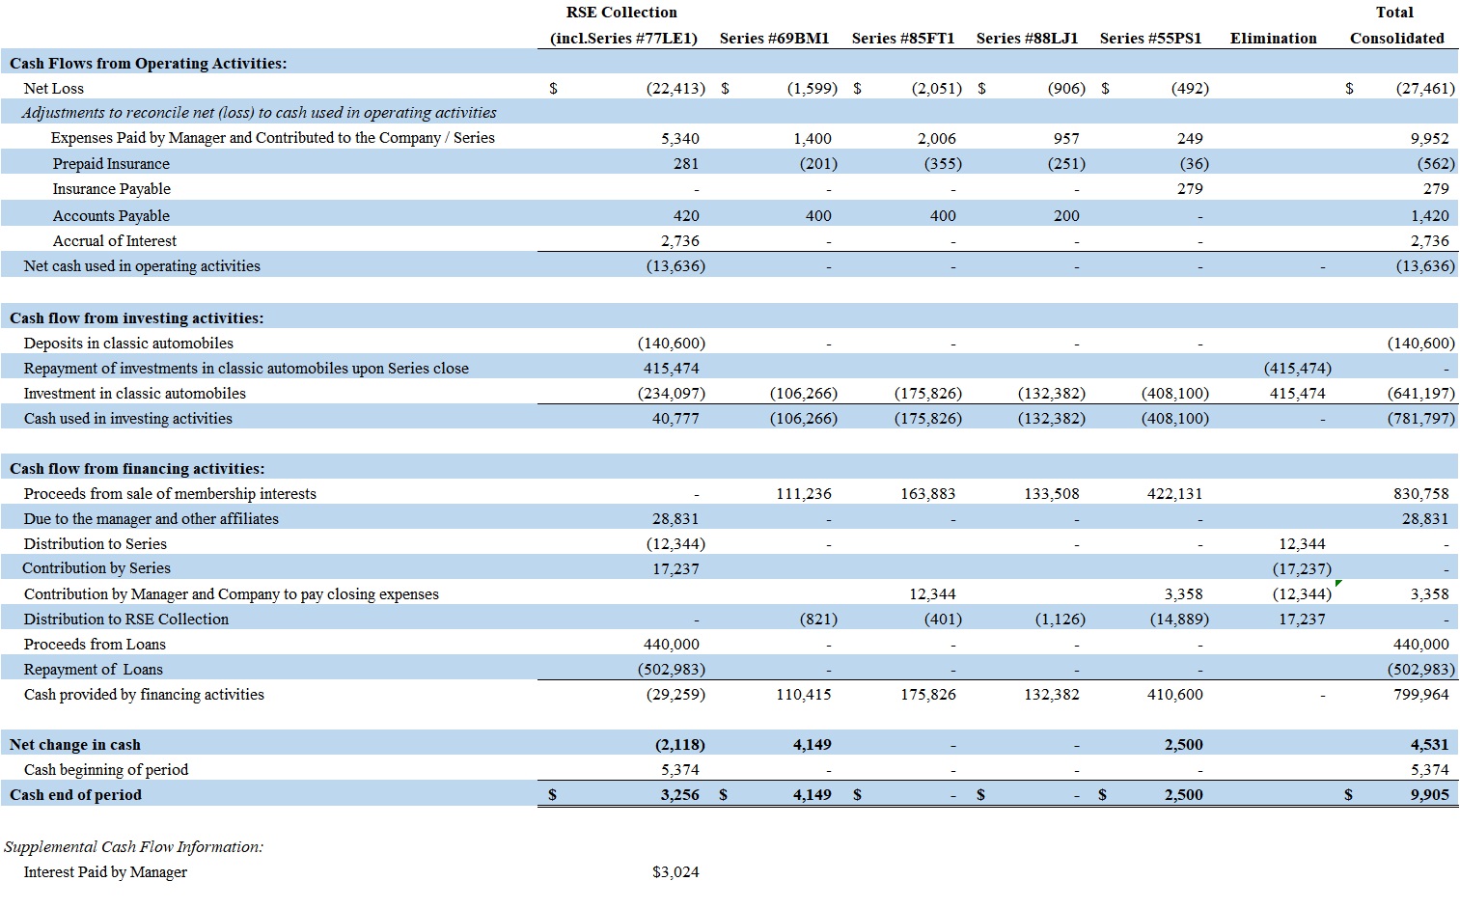Click the Net Loss row label
The height and width of the screenshot is (909, 1460).
pyautogui.click(x=54, y=89)
